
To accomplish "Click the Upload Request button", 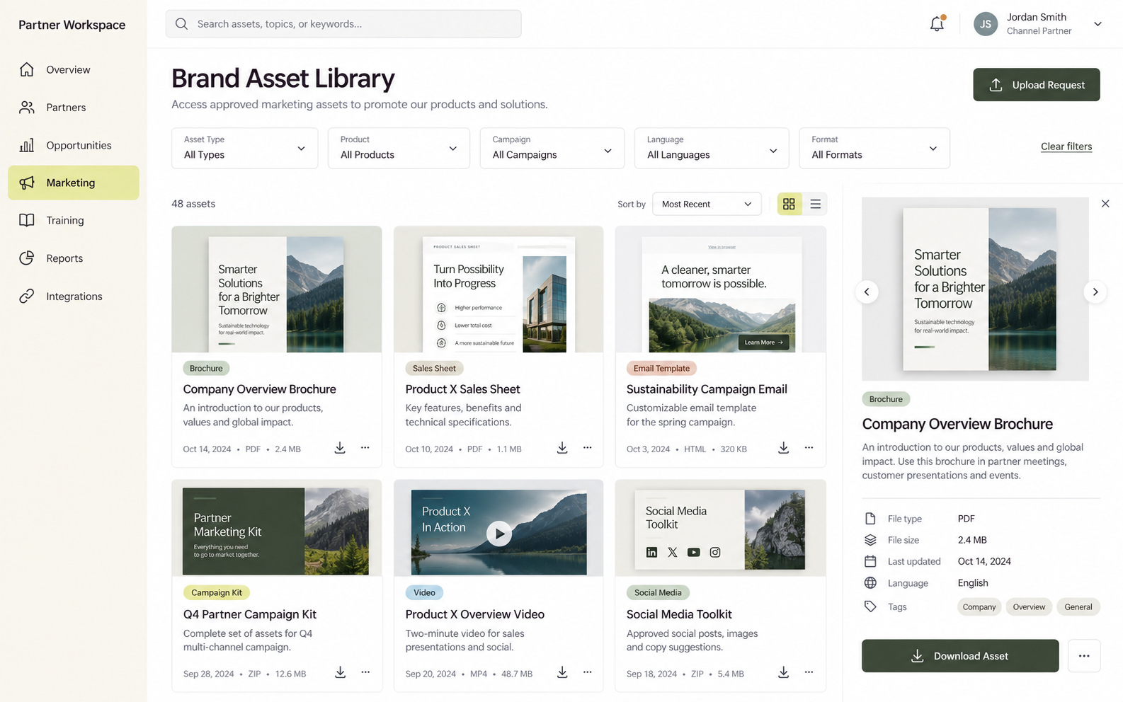I will 1036,85.
